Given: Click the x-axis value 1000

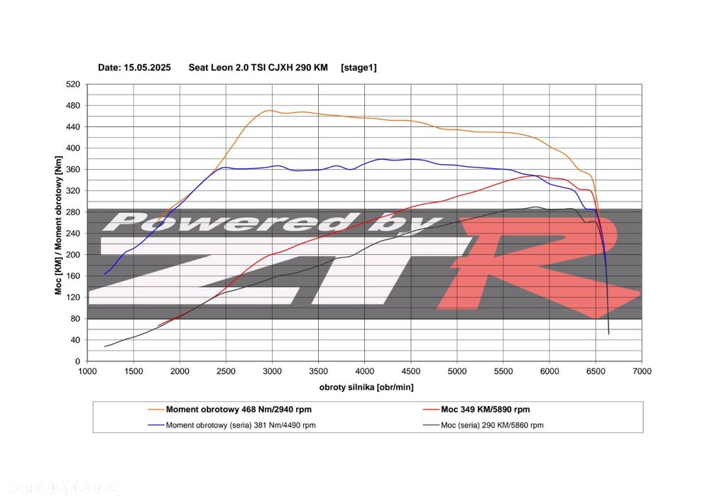Looking at the screenshot, I should (x=87, y=371).
